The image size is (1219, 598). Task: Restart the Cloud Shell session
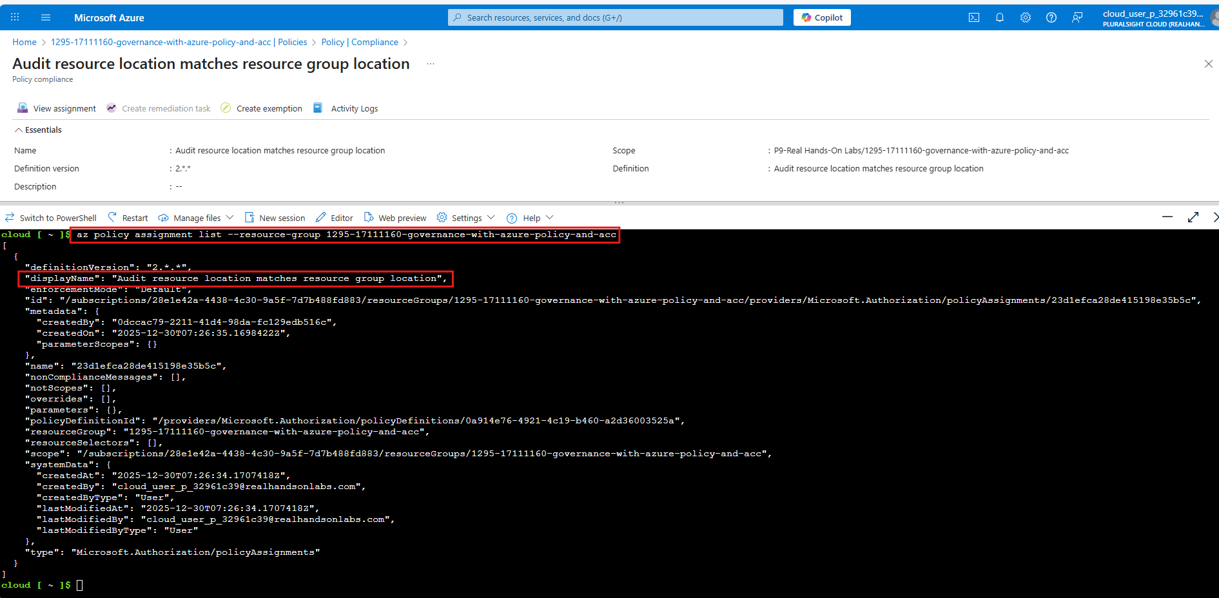[128, 217]
